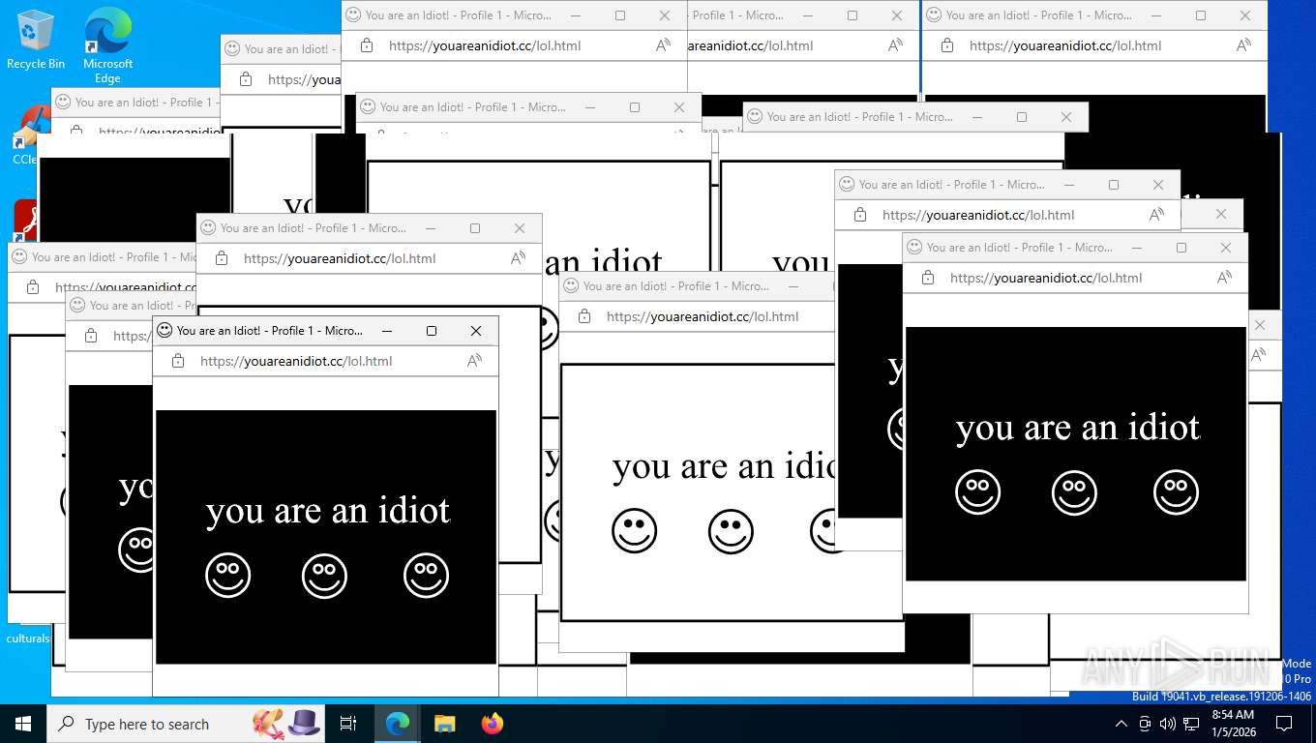The image size is (1316, 743).
Task: Click 'you are an idiot' text in active window
Action: (328, 510)
